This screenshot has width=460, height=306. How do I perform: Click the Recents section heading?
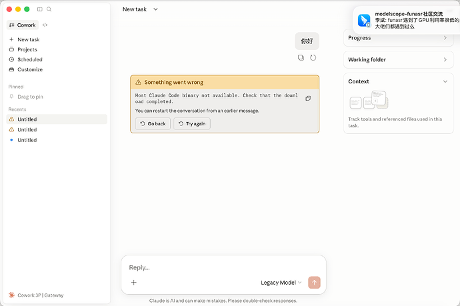(17, 109)
